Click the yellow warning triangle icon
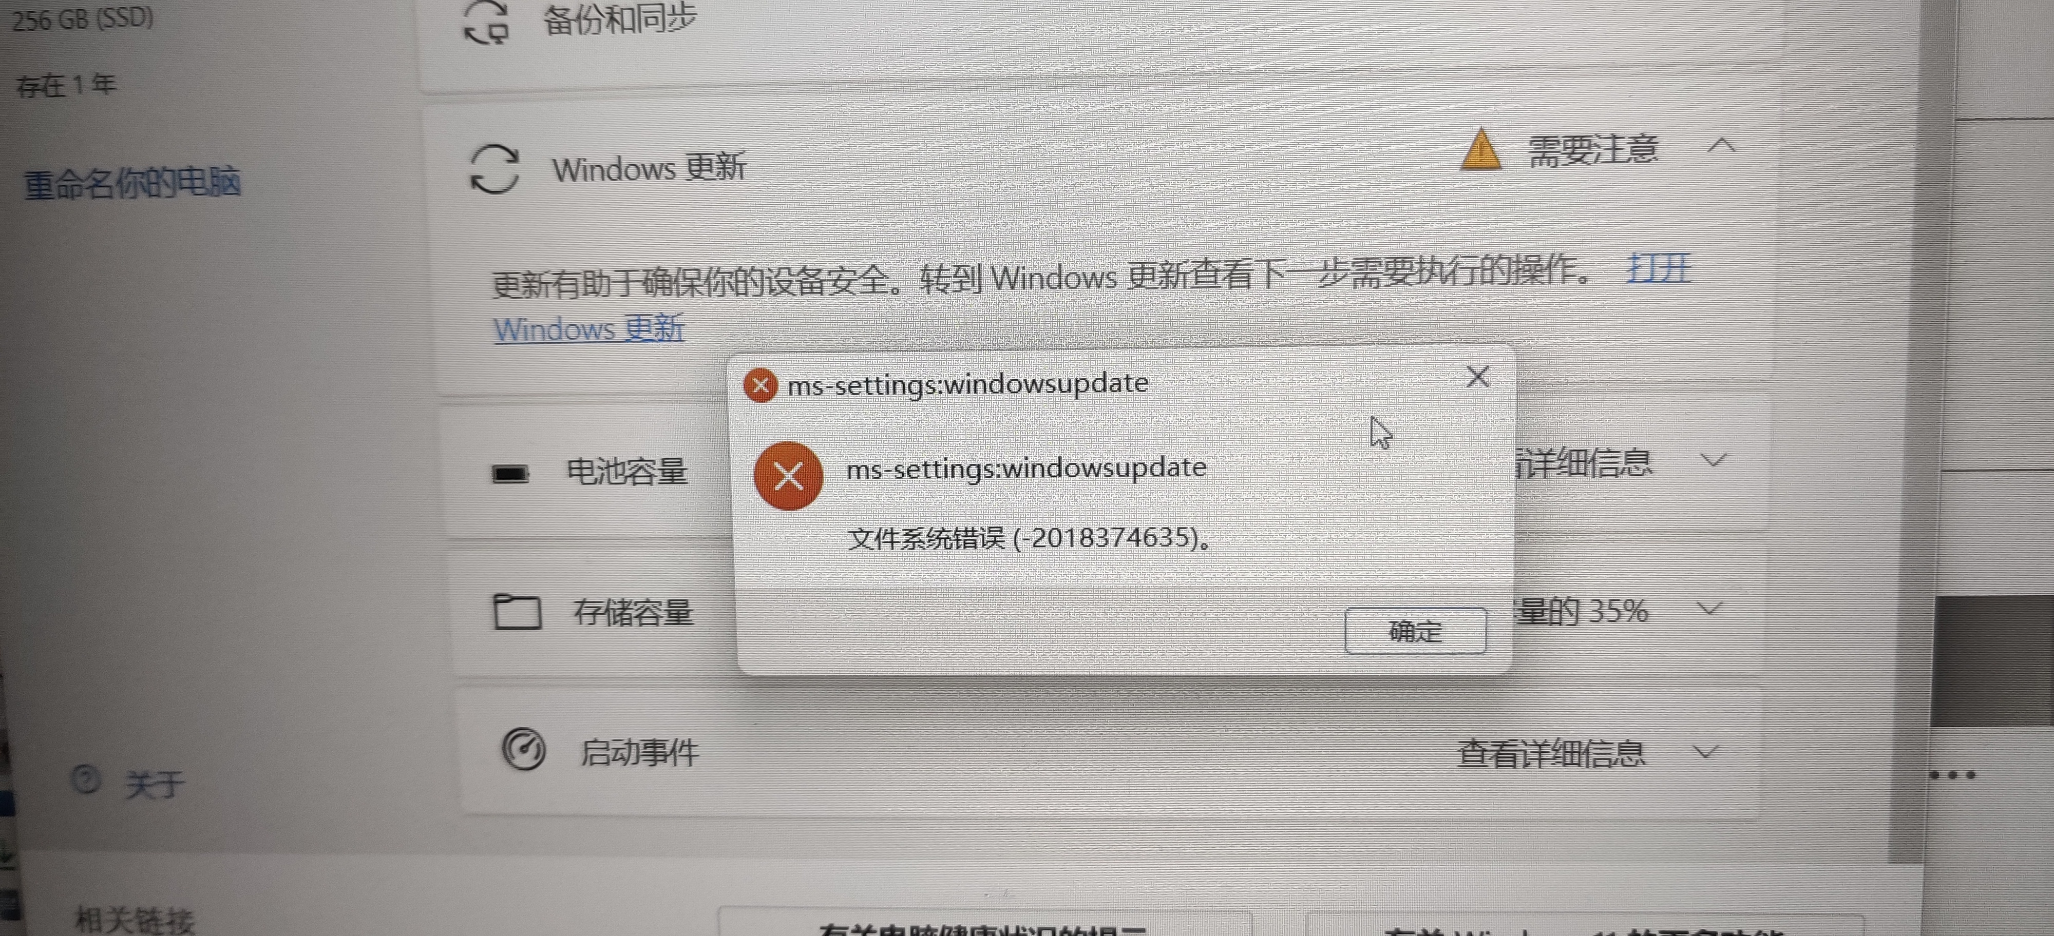2054x936 pixels. 1480,149
